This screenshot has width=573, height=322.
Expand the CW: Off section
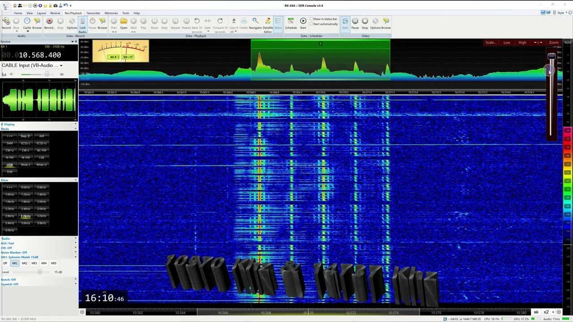click(75, 248)
